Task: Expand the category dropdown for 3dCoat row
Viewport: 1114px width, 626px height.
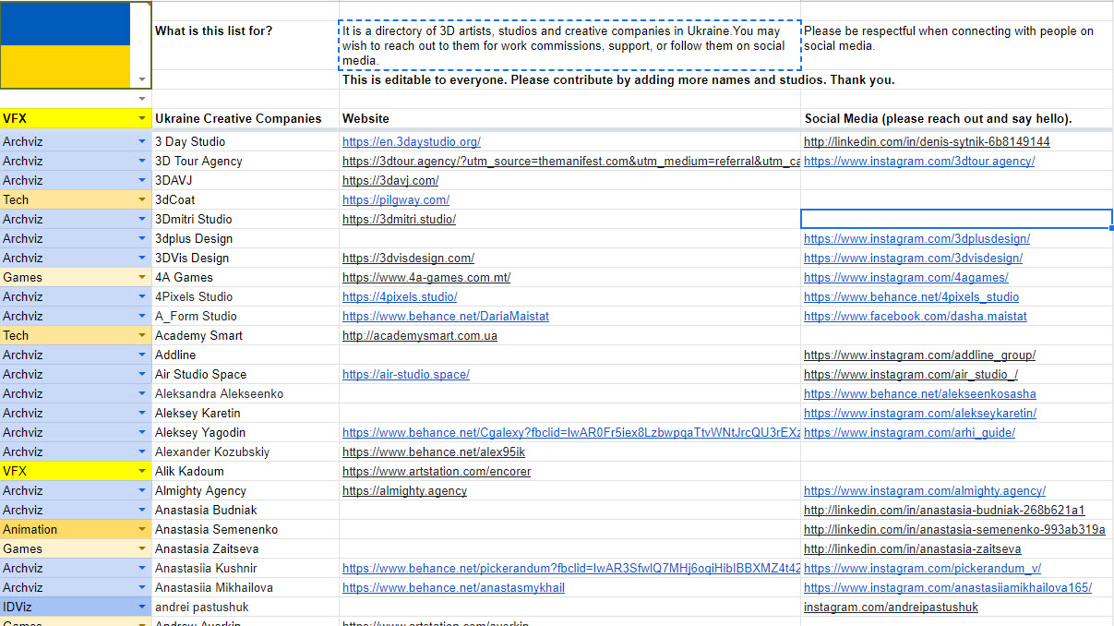Action: click(142, 199)
